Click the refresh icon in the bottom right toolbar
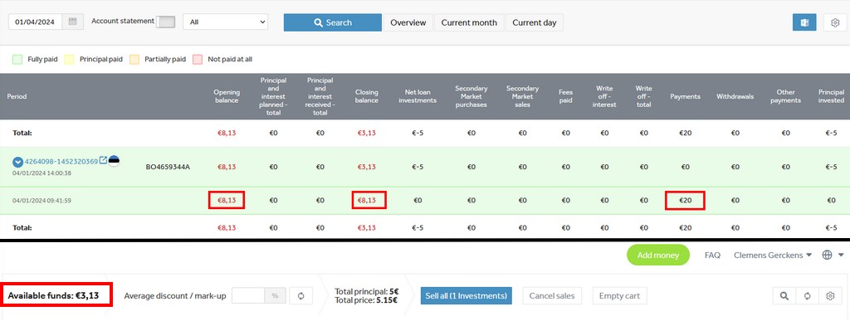 [807, 296]
